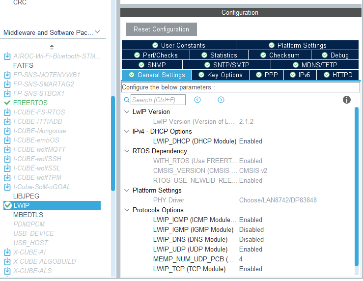The image size is (363, 281).
Task: Open the MDNS/TFTP tab
Action: (315, 65)
